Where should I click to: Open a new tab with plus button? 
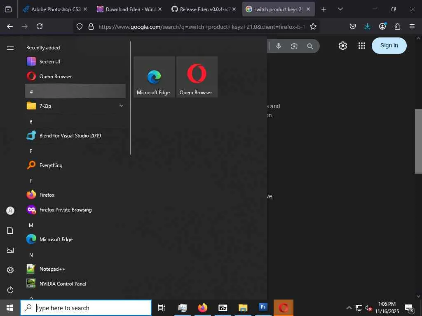tap(324, 9)
